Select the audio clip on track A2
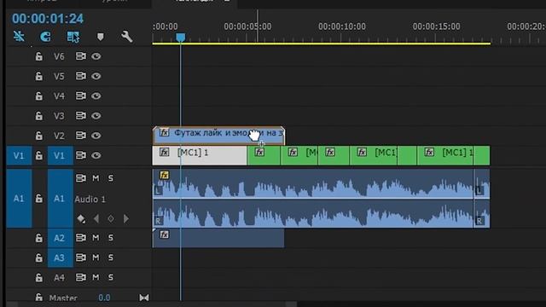 click(218, 238)
